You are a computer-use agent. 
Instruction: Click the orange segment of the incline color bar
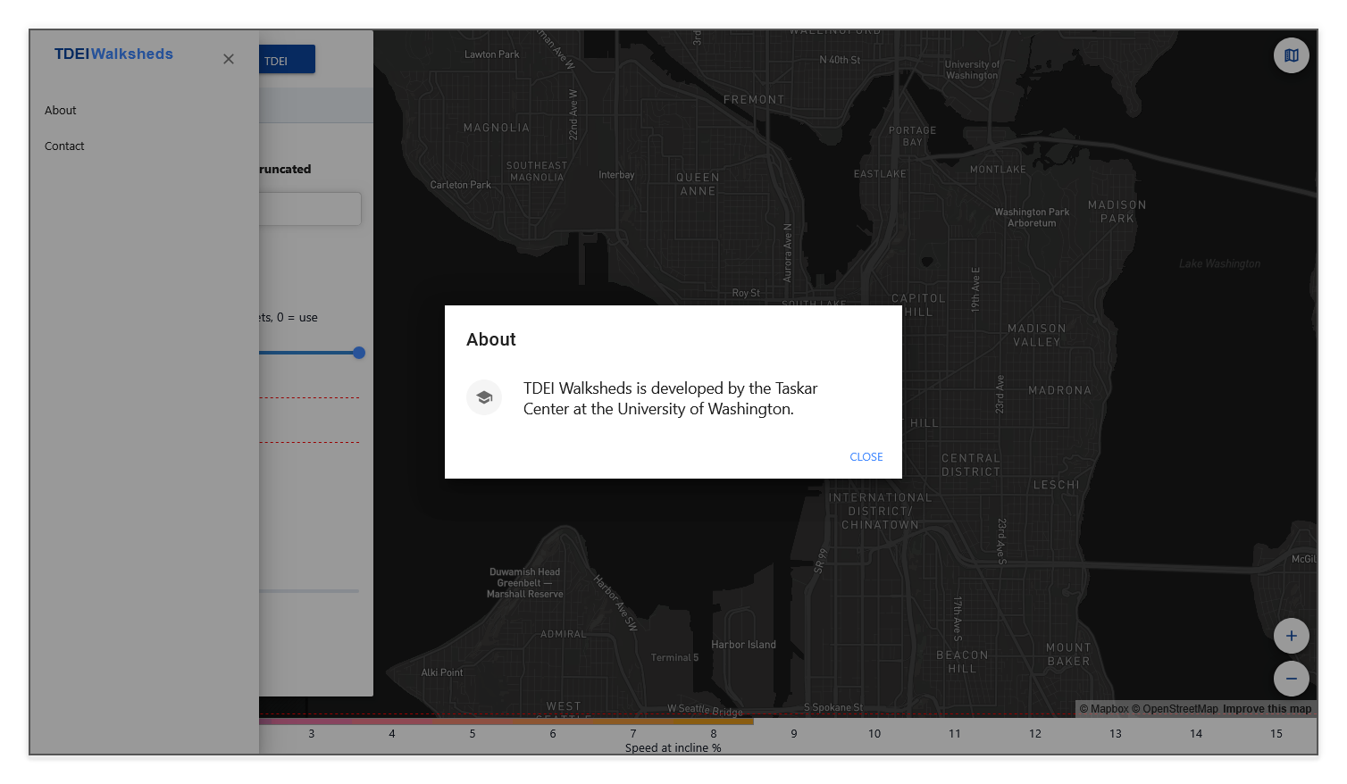point(697,721)
